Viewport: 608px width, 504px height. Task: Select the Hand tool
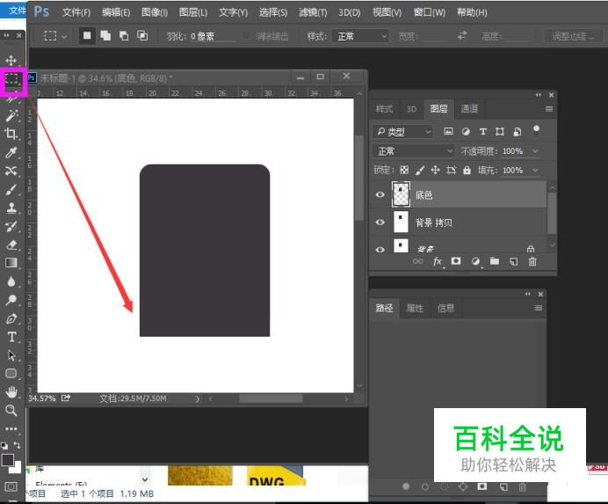11,392
